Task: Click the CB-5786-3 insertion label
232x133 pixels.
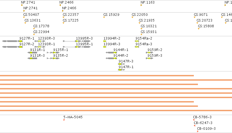Action: tap(202, 117)
